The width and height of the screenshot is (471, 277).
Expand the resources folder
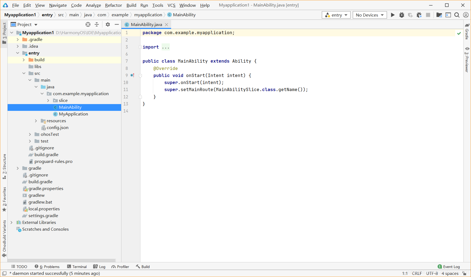[x=36, y=121]
